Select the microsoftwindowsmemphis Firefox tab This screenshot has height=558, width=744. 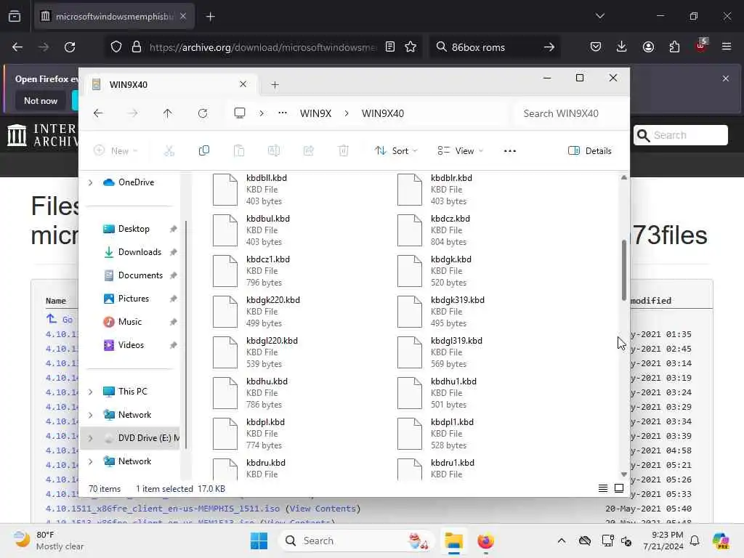(x=114, y=17)
